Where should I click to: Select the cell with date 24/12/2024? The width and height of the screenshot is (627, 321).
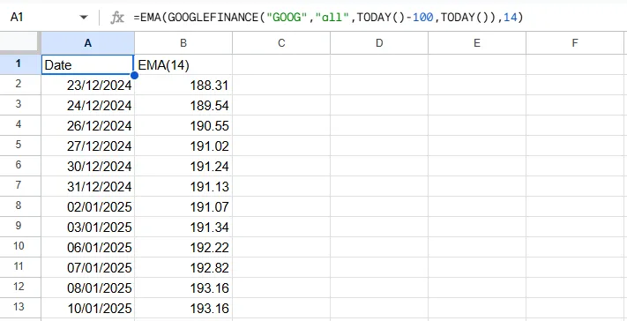pos(87,105)
